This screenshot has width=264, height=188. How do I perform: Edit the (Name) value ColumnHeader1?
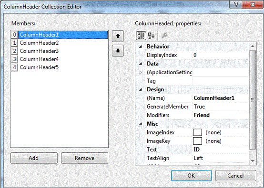pyautogui.click(x=220, y=98)
